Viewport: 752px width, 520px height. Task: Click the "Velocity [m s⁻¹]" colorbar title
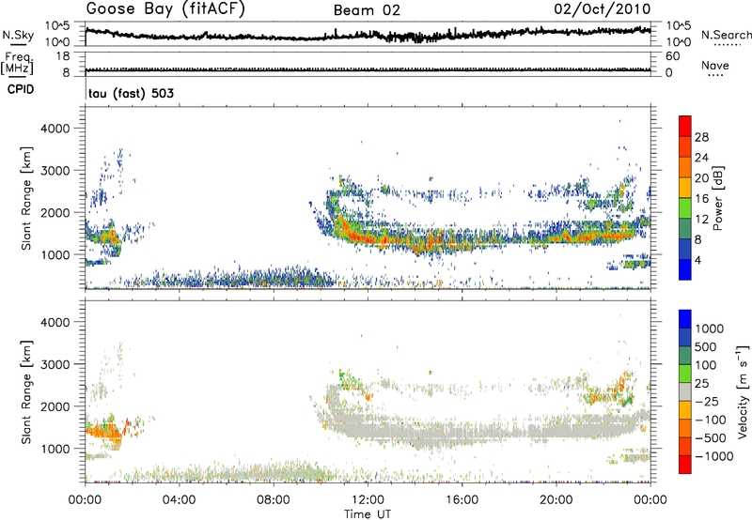pos(743,391)
